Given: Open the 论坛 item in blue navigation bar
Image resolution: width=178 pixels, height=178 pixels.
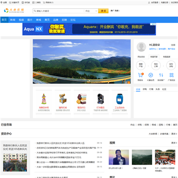Looking at the screenshot, I should click(x=73, y=20).
